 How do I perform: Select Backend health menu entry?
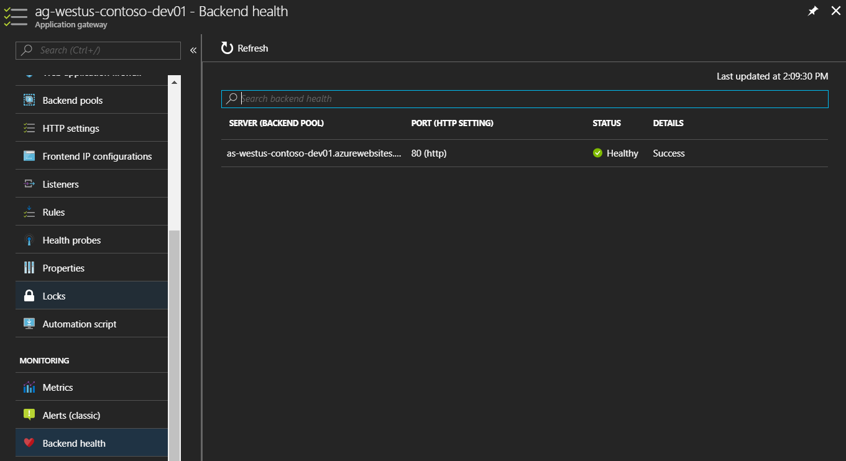(92, 443)
